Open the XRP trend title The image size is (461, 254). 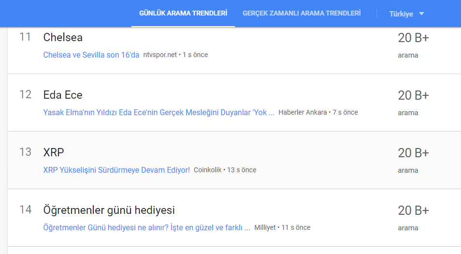pos(54,152)
